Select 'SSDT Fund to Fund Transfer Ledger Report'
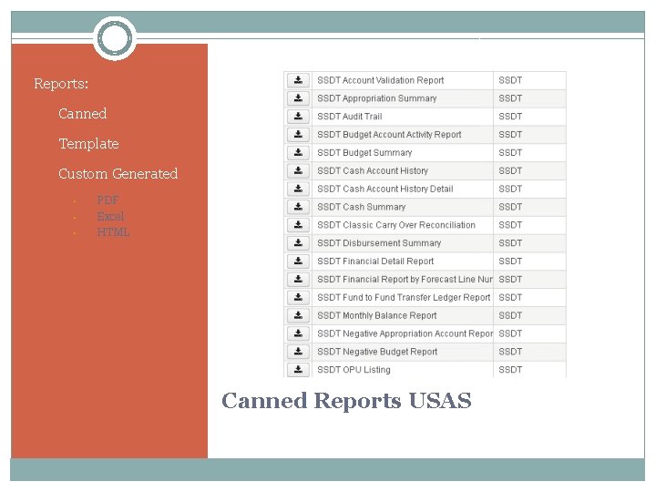 pos(404,297)
